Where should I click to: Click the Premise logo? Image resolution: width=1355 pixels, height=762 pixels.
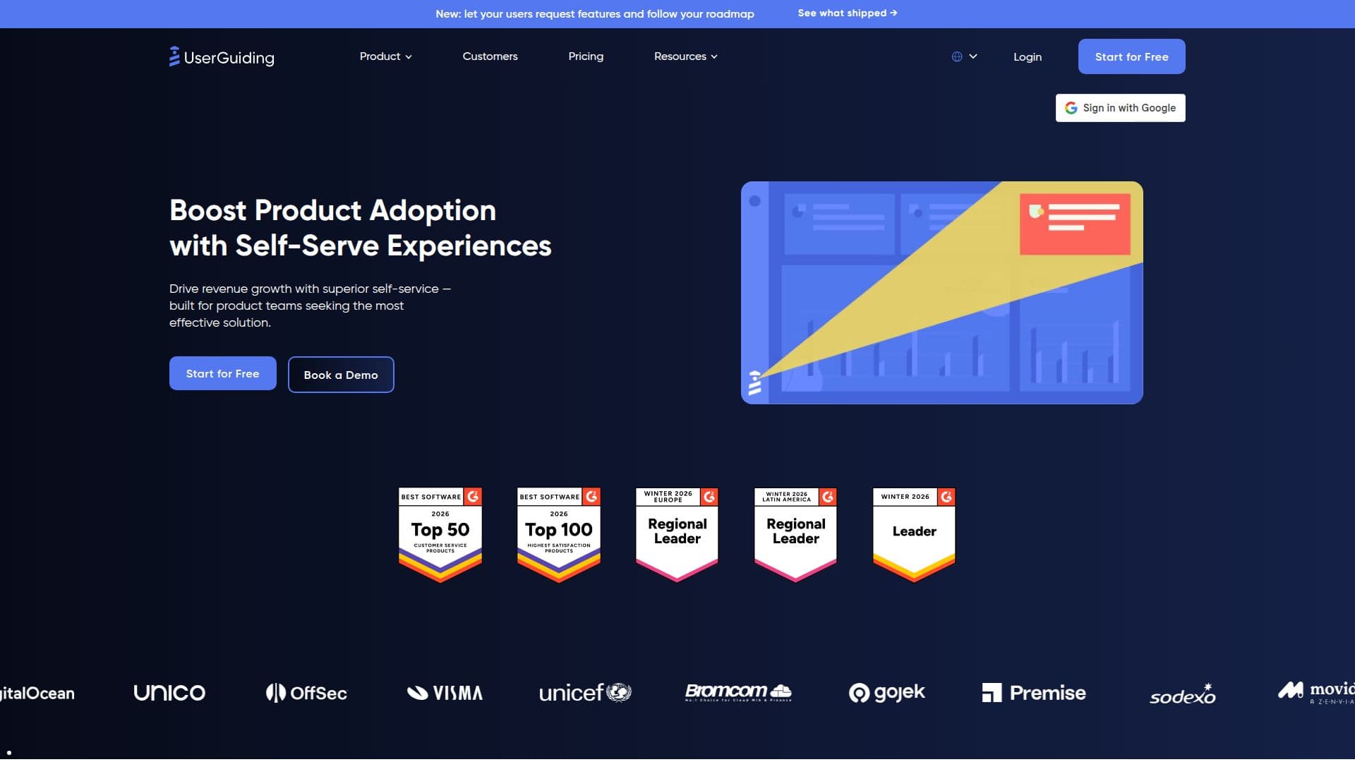coord(1034,693)
